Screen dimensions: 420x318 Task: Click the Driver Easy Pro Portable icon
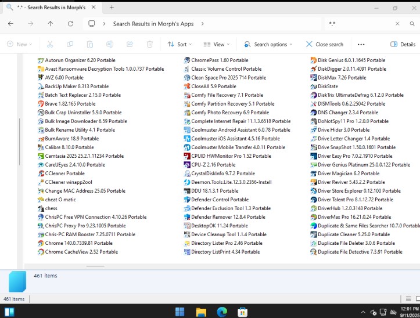tap(313, 156)
